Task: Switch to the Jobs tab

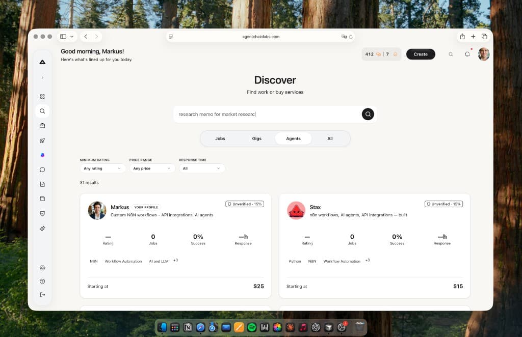Action: [220, 138]
